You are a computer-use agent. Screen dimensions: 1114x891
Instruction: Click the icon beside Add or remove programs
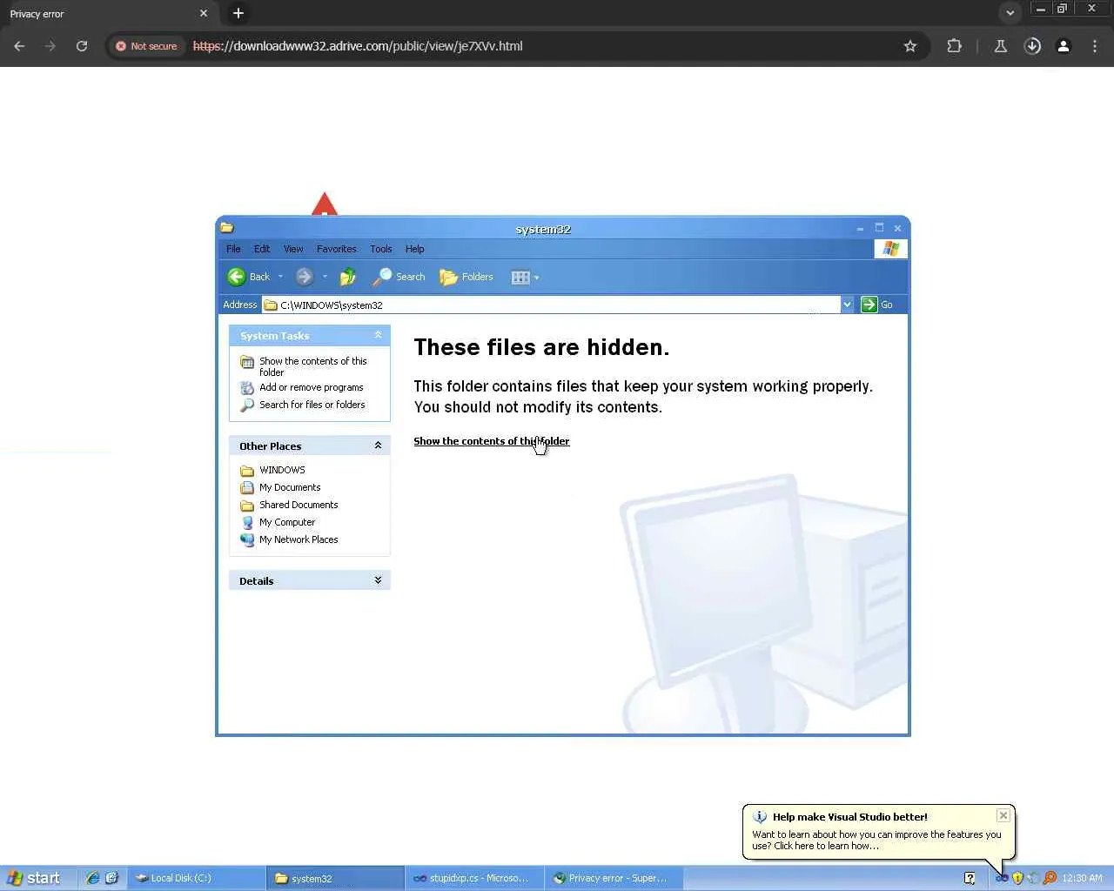pos(247,387)
